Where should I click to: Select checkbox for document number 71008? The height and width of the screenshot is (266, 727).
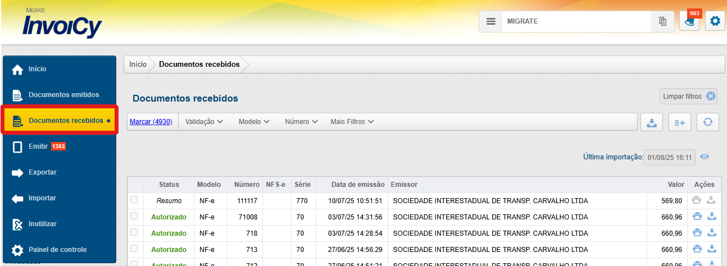point(134,216)
